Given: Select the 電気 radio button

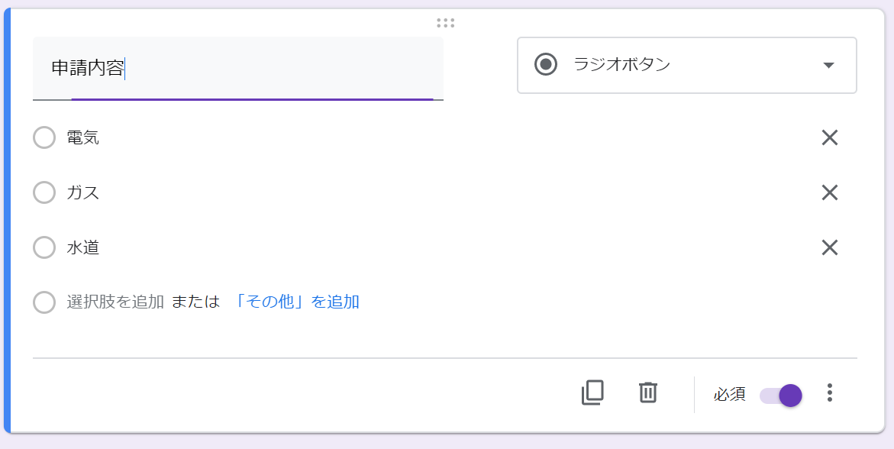Looking at the screenshot, I should 44,138.
